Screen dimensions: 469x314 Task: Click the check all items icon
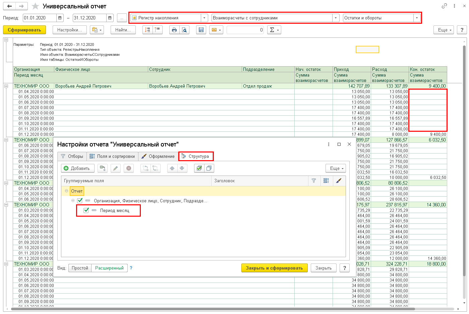(x=199, y=168)
